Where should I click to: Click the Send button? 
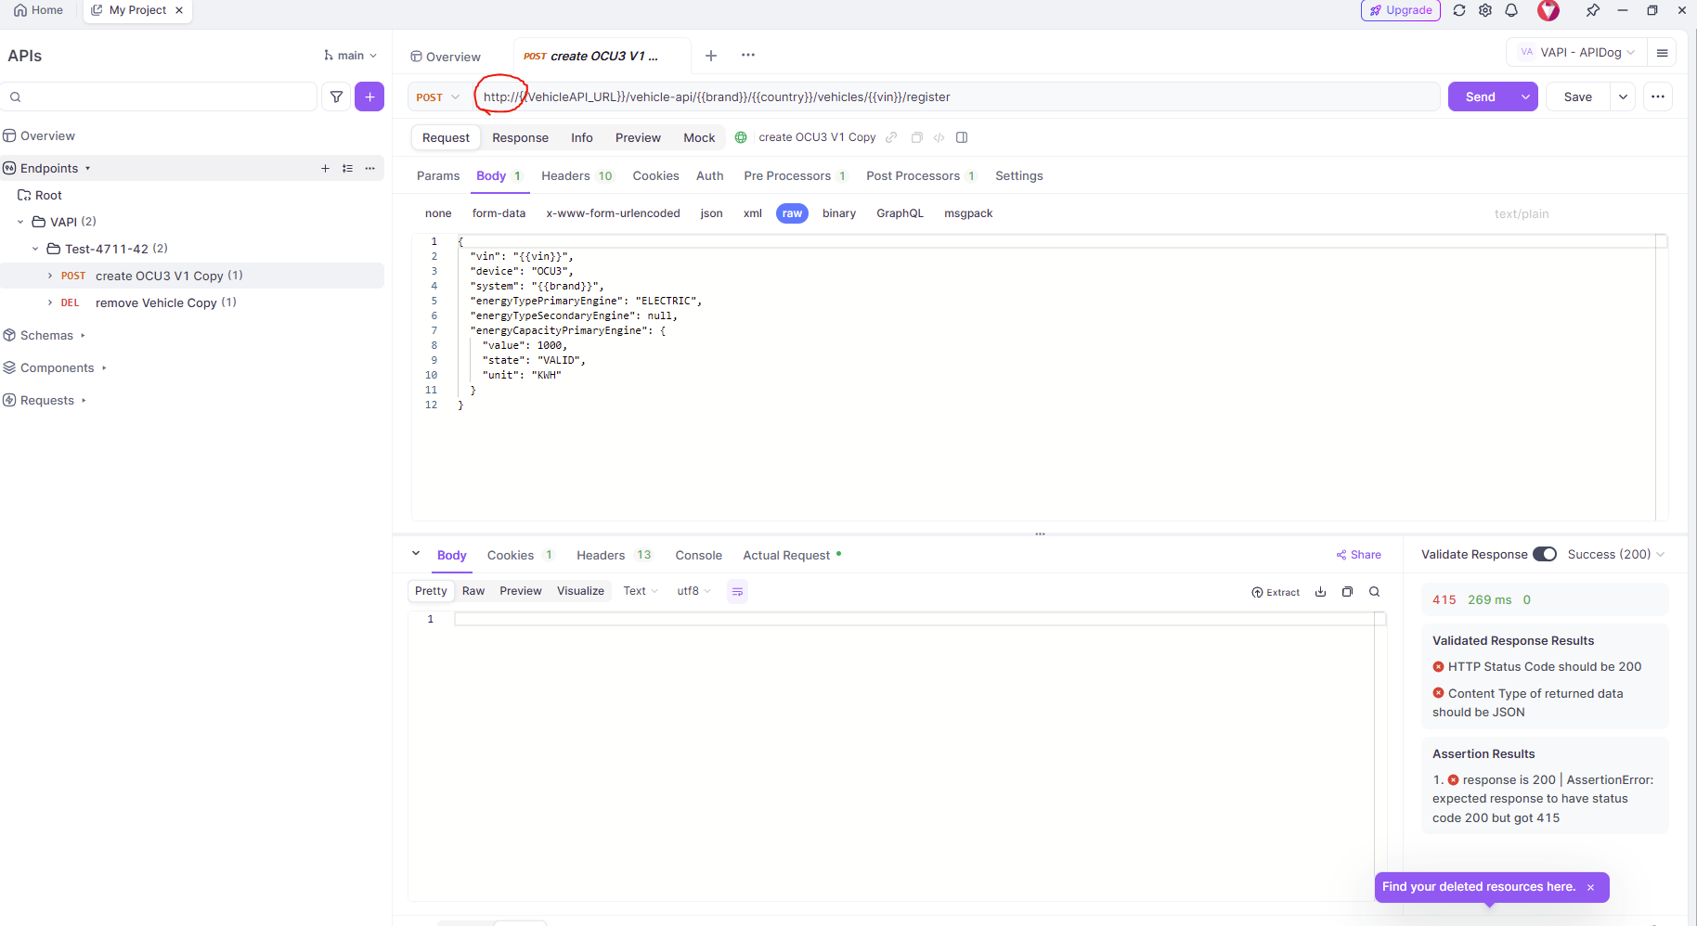pos(1480,96)
